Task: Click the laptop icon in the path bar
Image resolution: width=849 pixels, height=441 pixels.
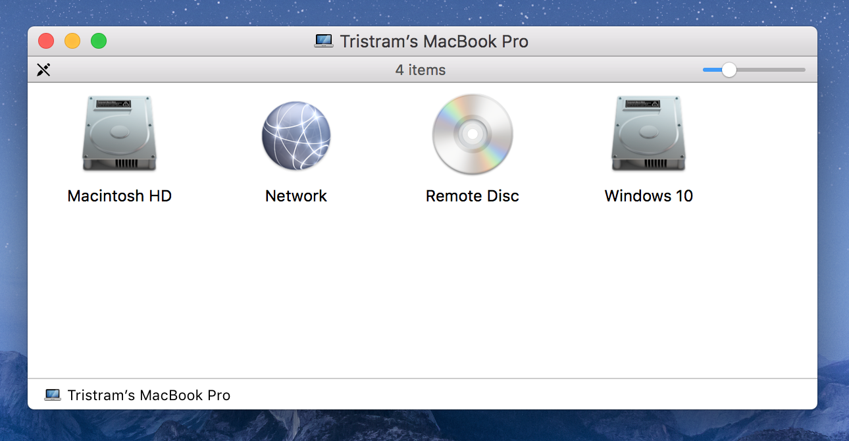Action: click(53, 395)
